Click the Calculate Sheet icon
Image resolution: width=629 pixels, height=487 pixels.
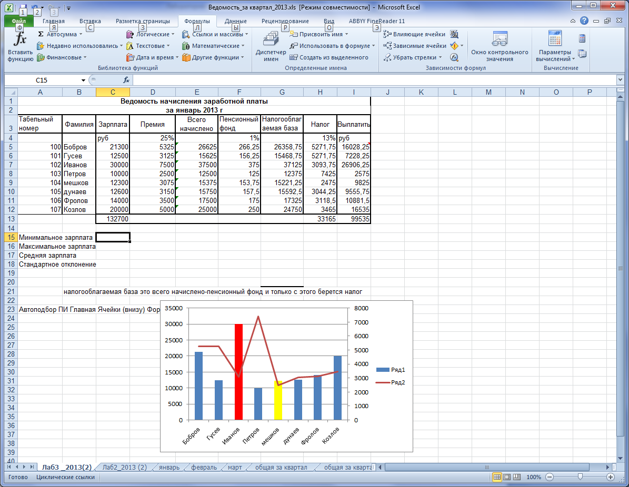click(x=582, y=54)
